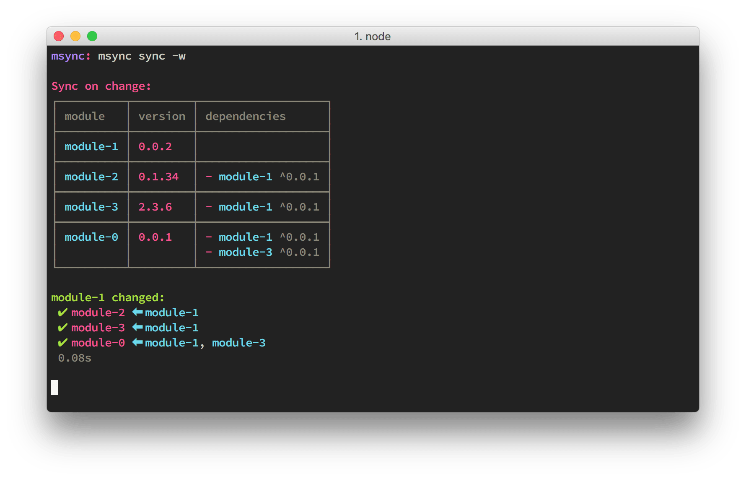Click the module-0 row dependency module-1 ^0.0.1
The height and width of the screenshot is (479, 746).
click(262, 237)
